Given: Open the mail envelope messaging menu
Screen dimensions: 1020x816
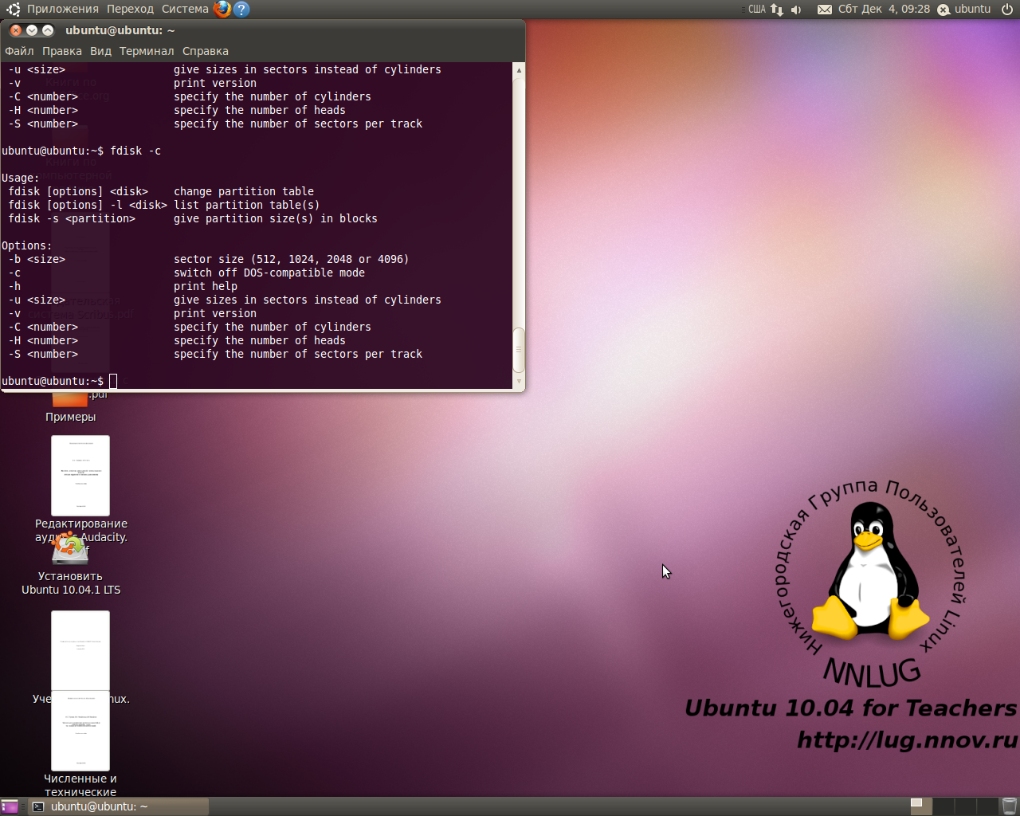Looking at the screenshot, I should pos(824,10).
